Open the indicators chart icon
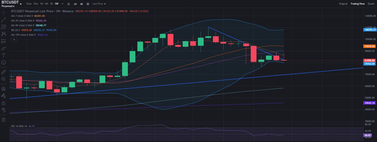Screen dimensions: 377x142 [x=69, y=4]
